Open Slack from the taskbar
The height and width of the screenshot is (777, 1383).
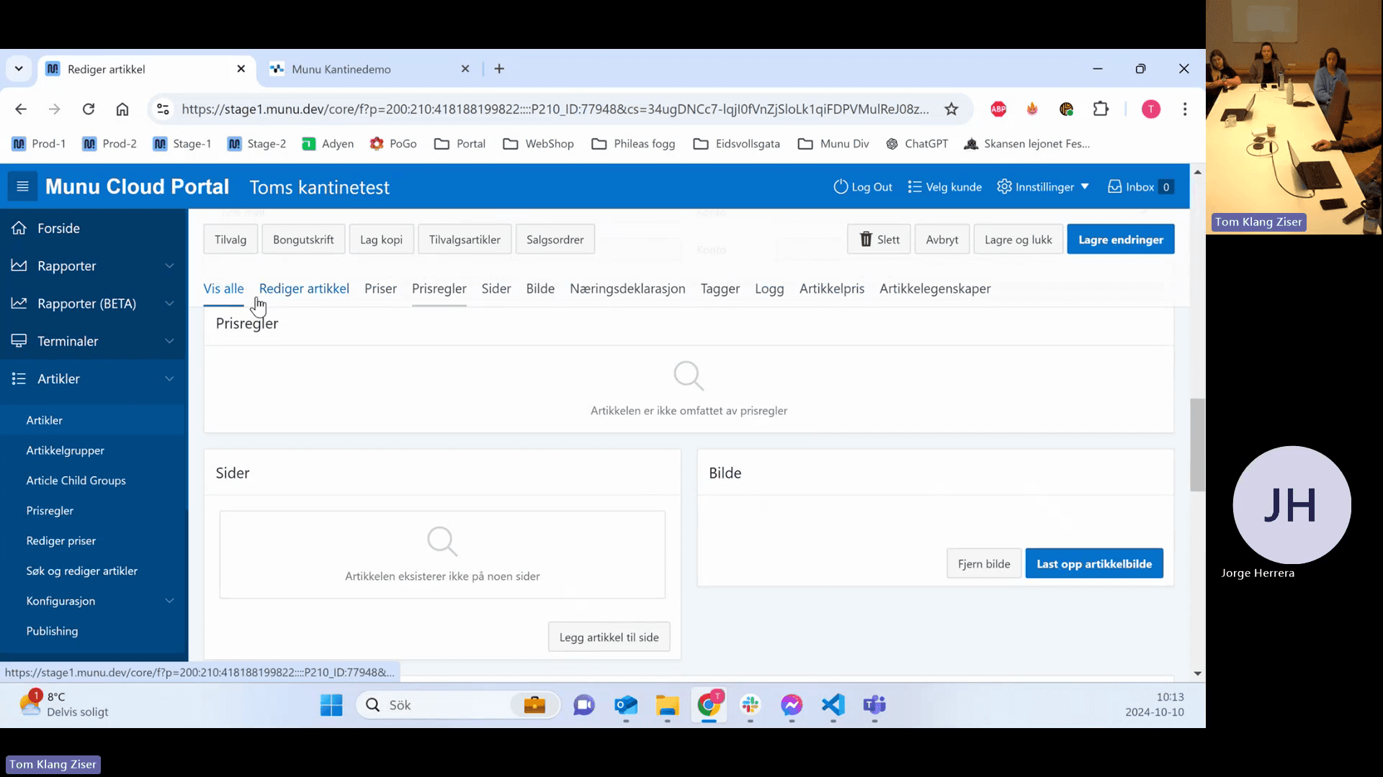point(751,705)
